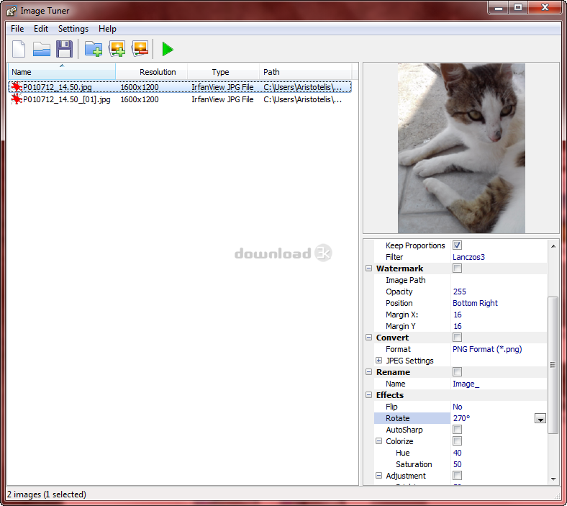Image resolution: width=567 pixels, height=506 pixels.
Task: Click Image Tuner title bar icon
Action: click(x=12, y=11)
